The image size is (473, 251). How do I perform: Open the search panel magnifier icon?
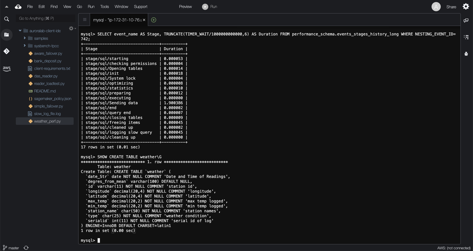click(x=7, y=19)
